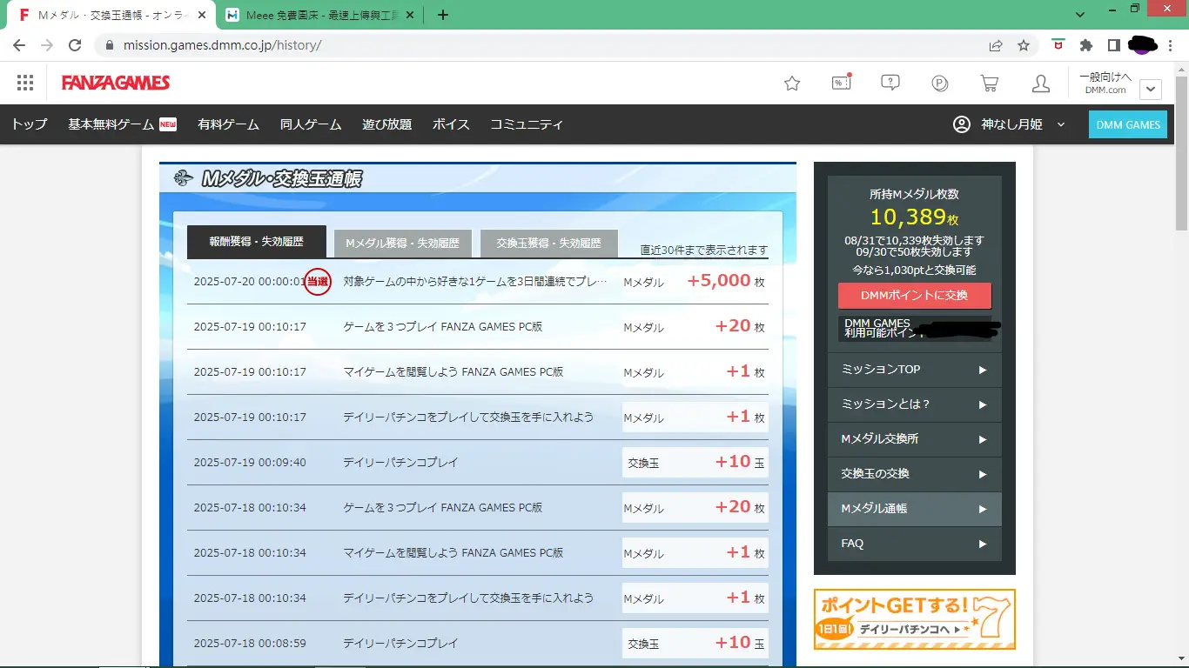Viewport: 1189px width, 668px height.
Task: Open the デイリーパチンコへ banner
Action: [915, 619]
